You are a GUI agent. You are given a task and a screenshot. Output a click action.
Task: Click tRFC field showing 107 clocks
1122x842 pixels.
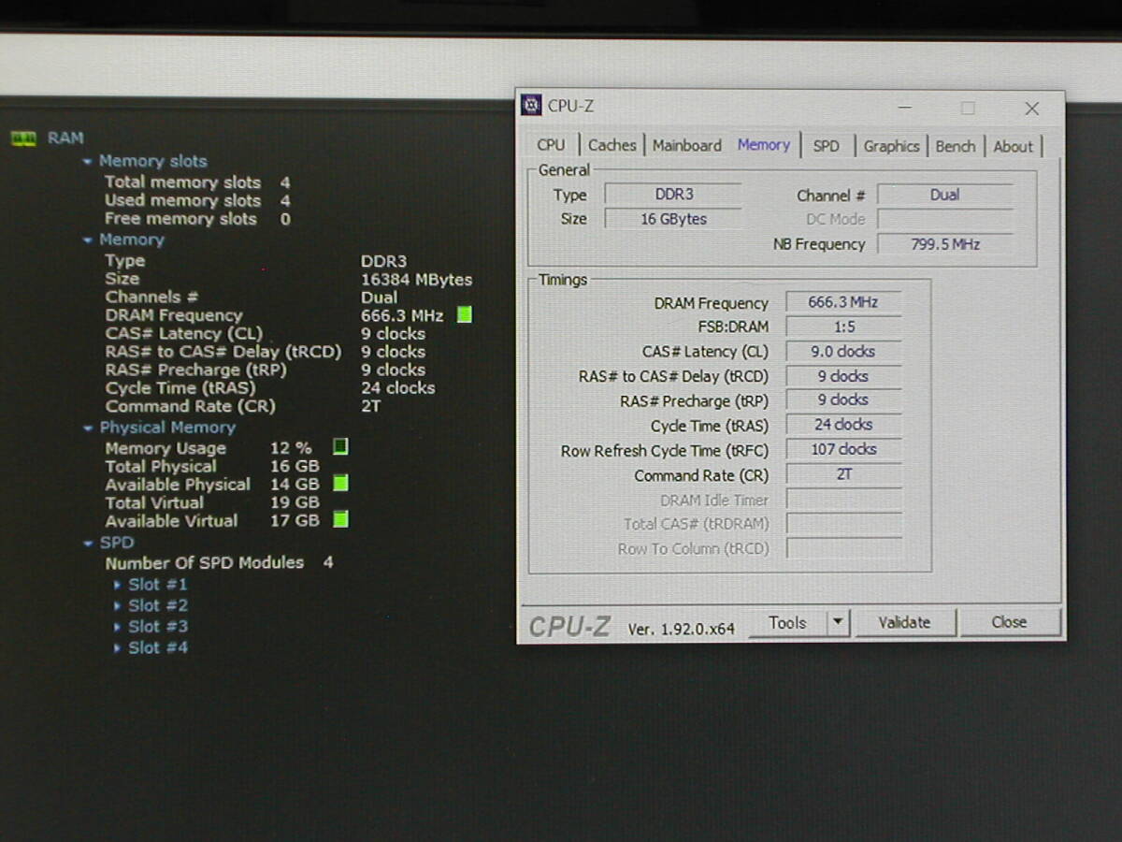click(x=843, y=450)
